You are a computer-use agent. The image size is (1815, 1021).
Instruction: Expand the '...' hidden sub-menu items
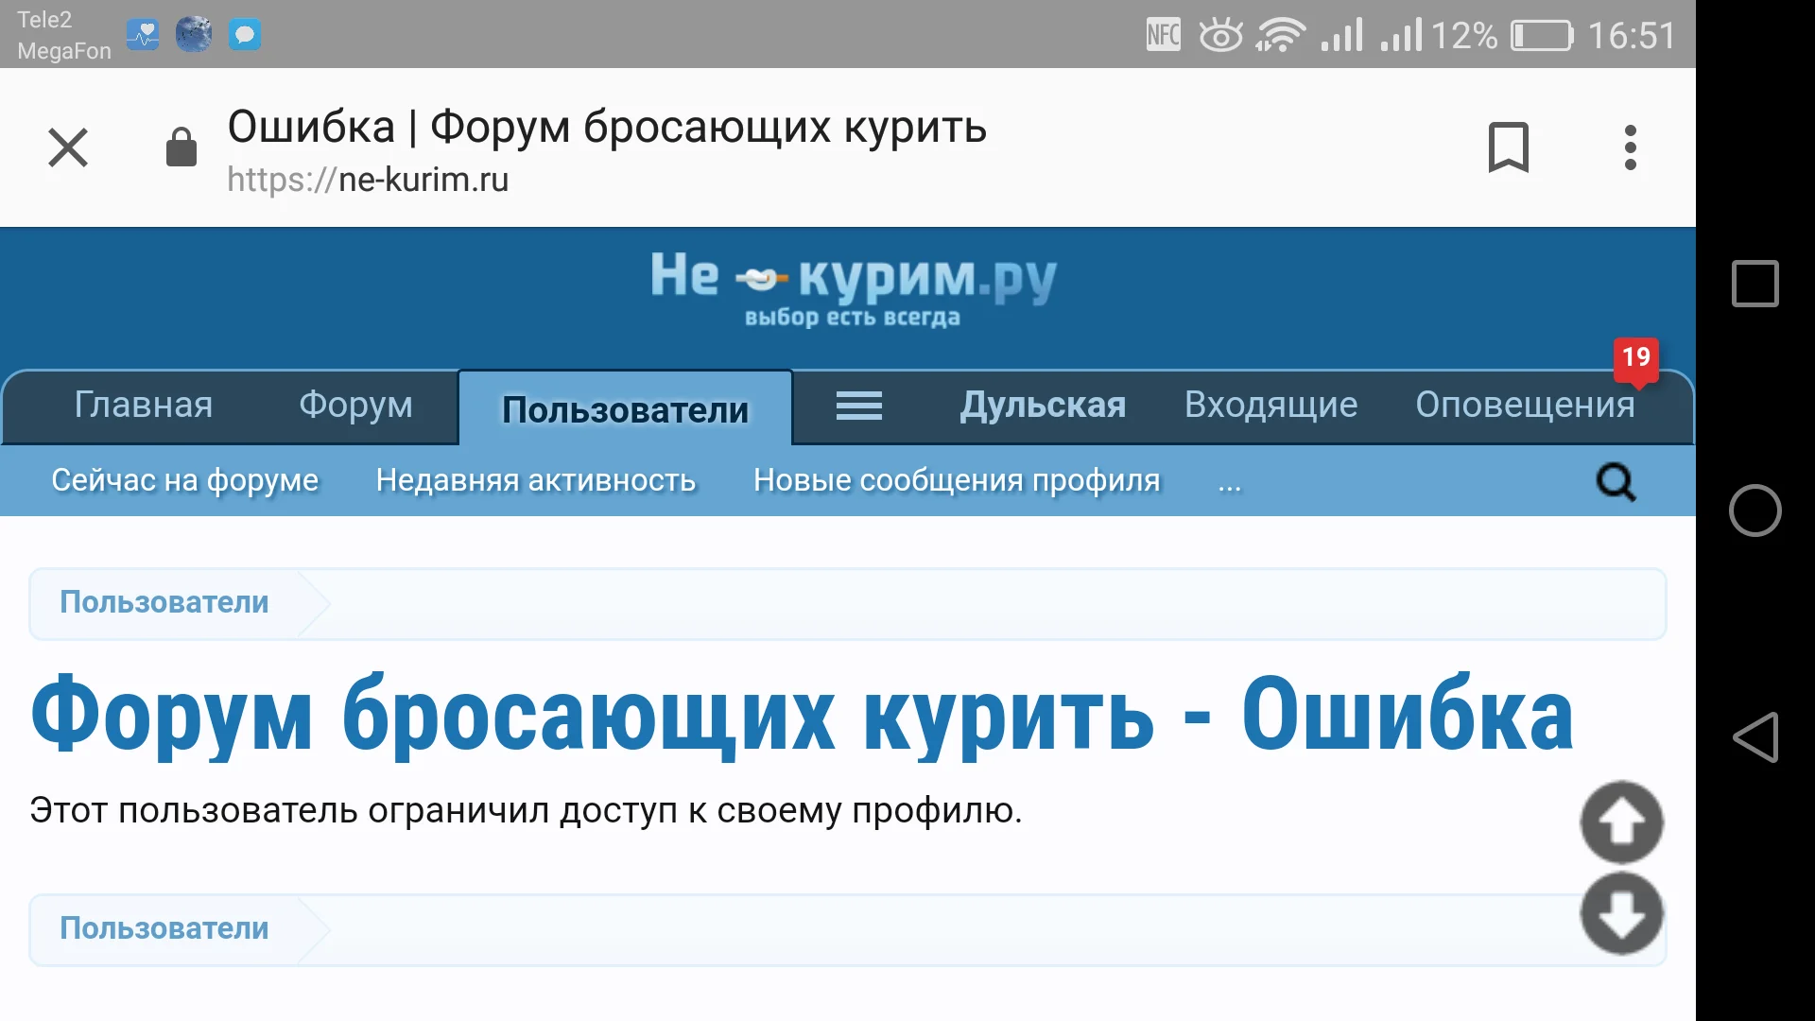(x=1229, y=481)
